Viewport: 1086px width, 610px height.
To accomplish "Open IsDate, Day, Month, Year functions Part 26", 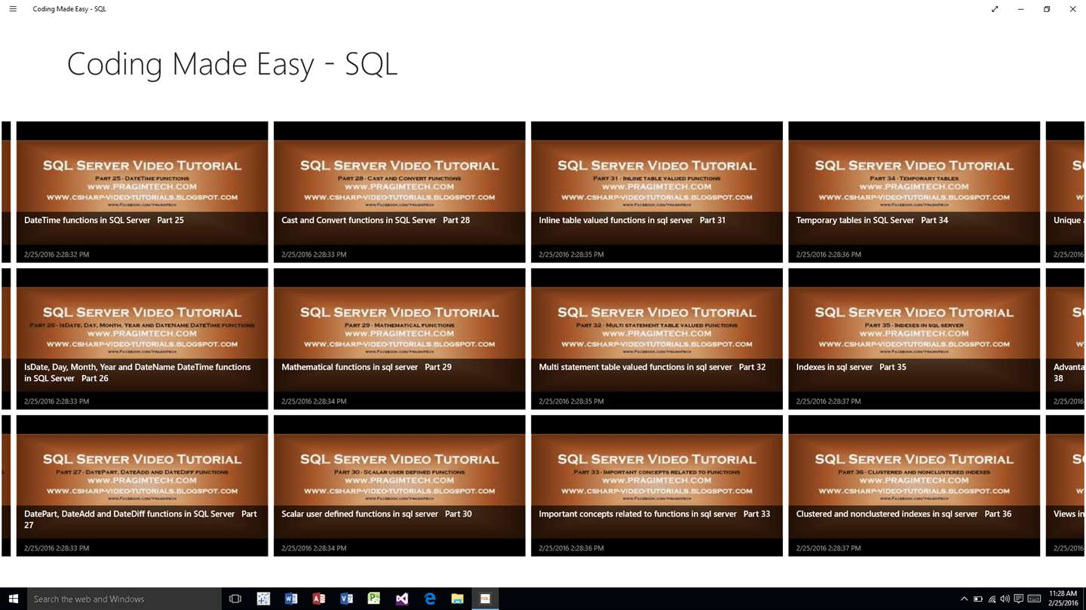I will click(142, 339).
